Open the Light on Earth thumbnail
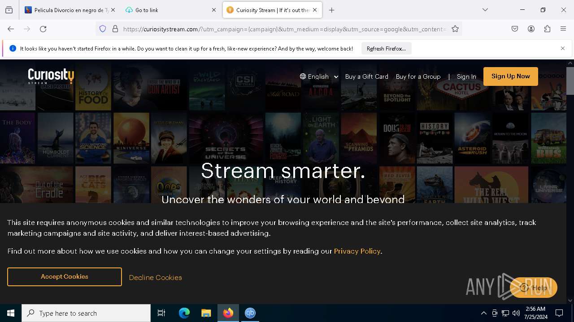 [x=321, y=138]
